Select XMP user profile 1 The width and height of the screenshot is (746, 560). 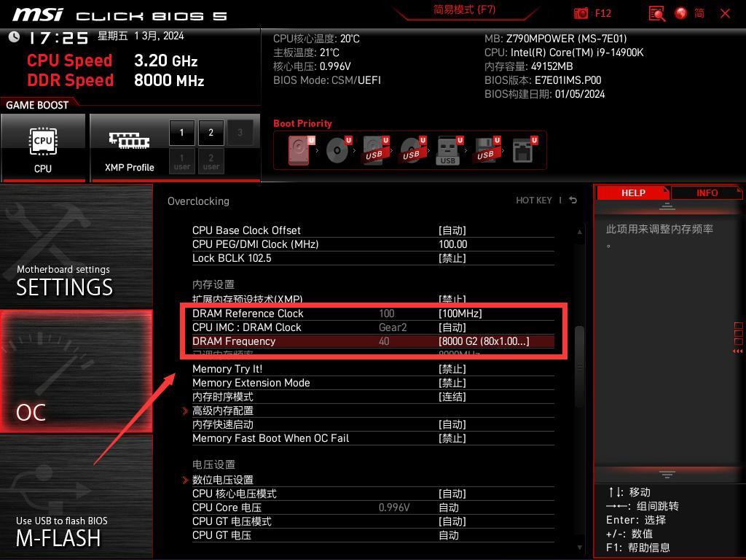click(181, 161)
